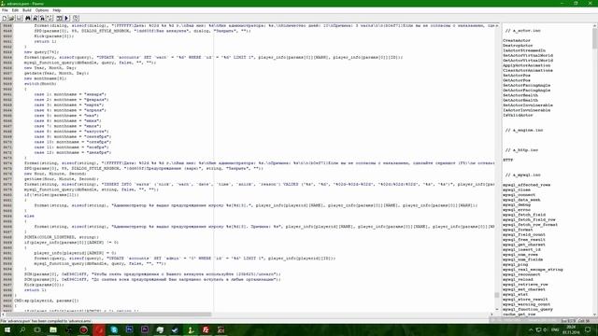Select mysql_fetch_field in the function list
The height and width of the screenshot is (336, 598).
point(524,215)
